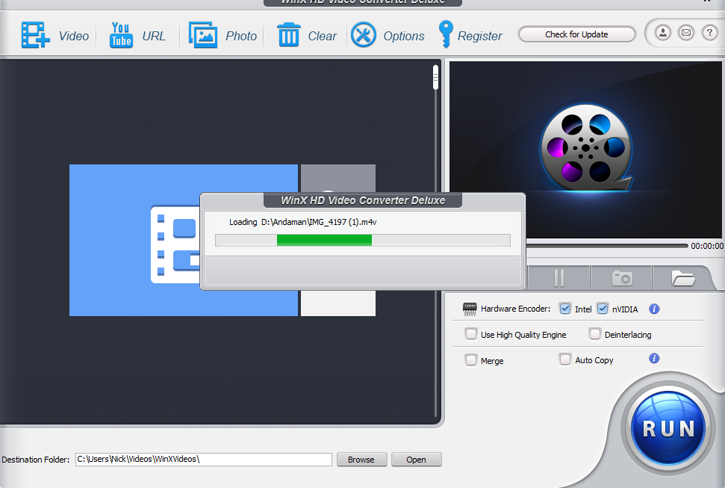Enable the Deinterlacing checkbox

coord(595,334)
